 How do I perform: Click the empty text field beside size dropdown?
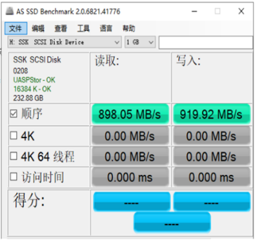click(x=205, y=43)
